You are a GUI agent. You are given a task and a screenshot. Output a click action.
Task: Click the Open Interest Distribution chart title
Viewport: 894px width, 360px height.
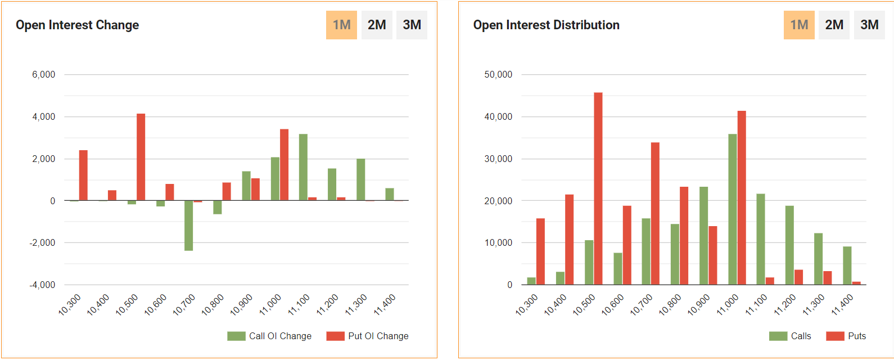[x=546, y=25]
